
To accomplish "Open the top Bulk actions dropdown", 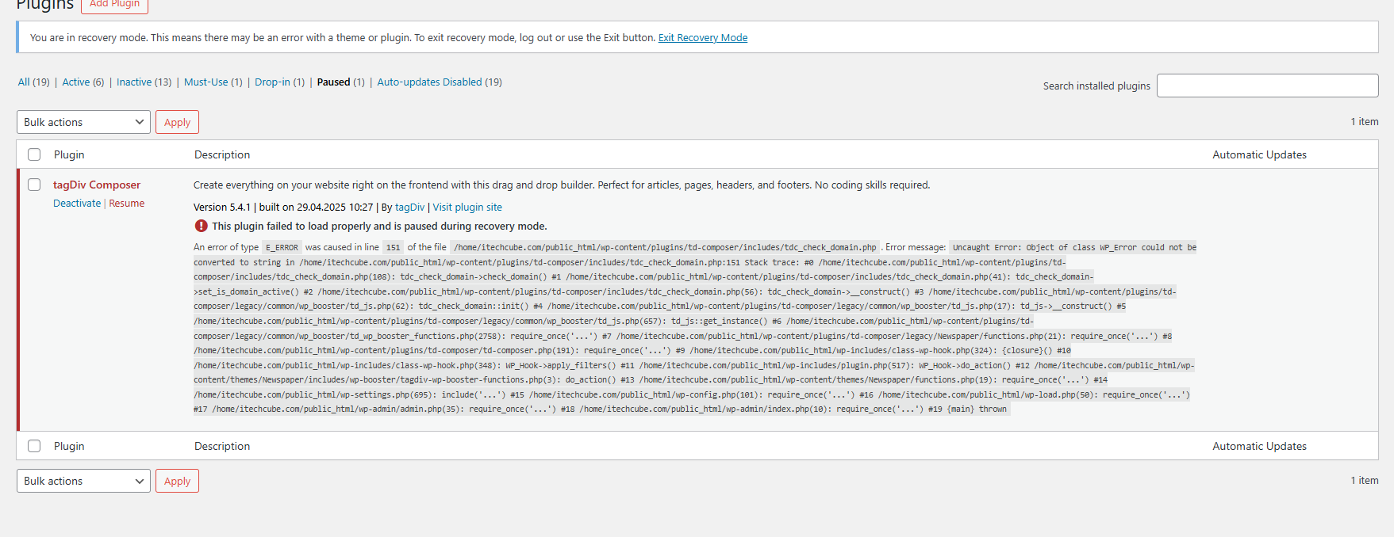I will [x=83, y=122].
